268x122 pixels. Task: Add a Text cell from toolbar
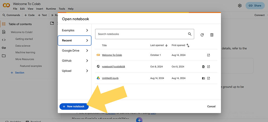pyautogui.click(x=42, y=15)
